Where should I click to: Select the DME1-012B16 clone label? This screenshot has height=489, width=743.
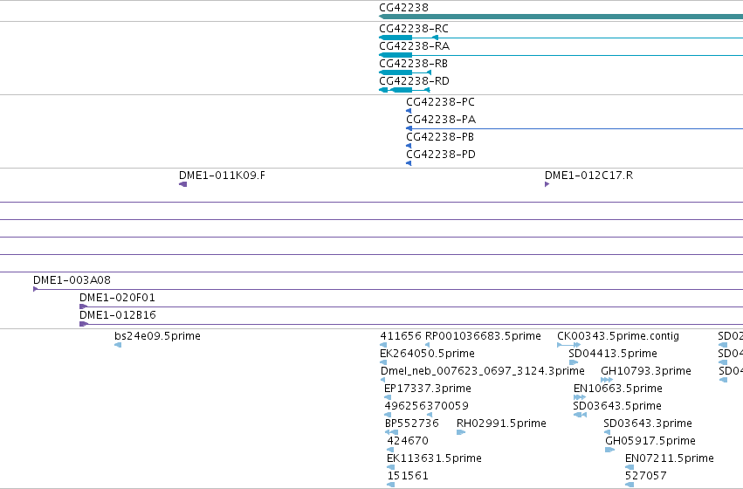118,315
